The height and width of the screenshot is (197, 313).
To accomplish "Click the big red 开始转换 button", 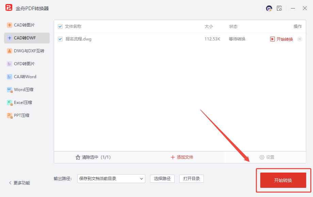I will [283, 180].
